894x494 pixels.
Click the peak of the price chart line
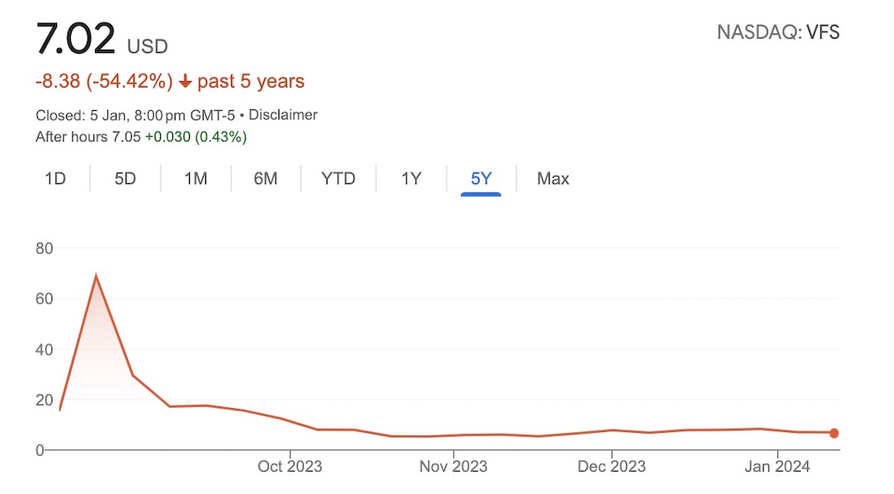[97, 274]
